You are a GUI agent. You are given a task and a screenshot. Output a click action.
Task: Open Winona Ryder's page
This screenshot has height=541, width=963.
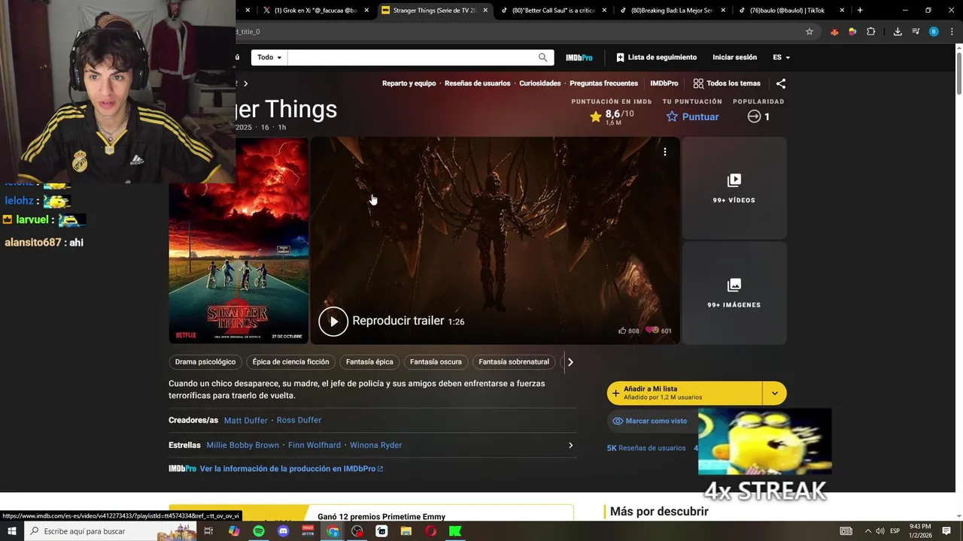click(375, 446)
